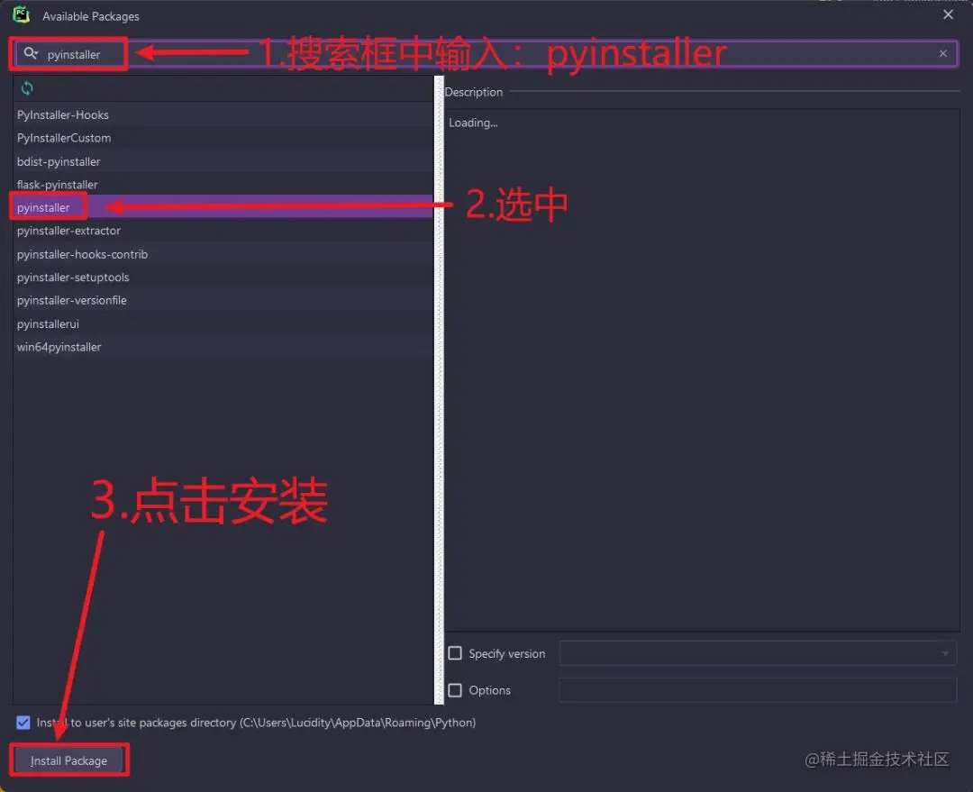Clear the search field with the x icon

942,53
